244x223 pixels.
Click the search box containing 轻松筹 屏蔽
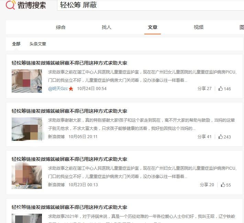[x=151, y=5]
